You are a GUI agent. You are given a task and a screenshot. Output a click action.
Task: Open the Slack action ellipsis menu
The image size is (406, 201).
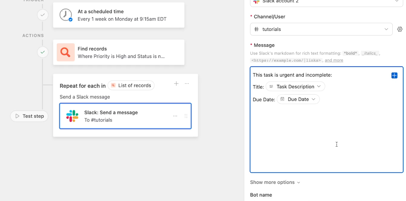coord(175,116)
